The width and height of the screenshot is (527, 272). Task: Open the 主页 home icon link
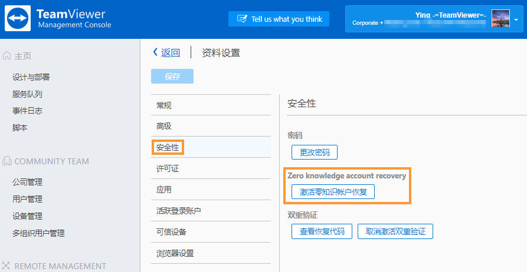point(6,56)
